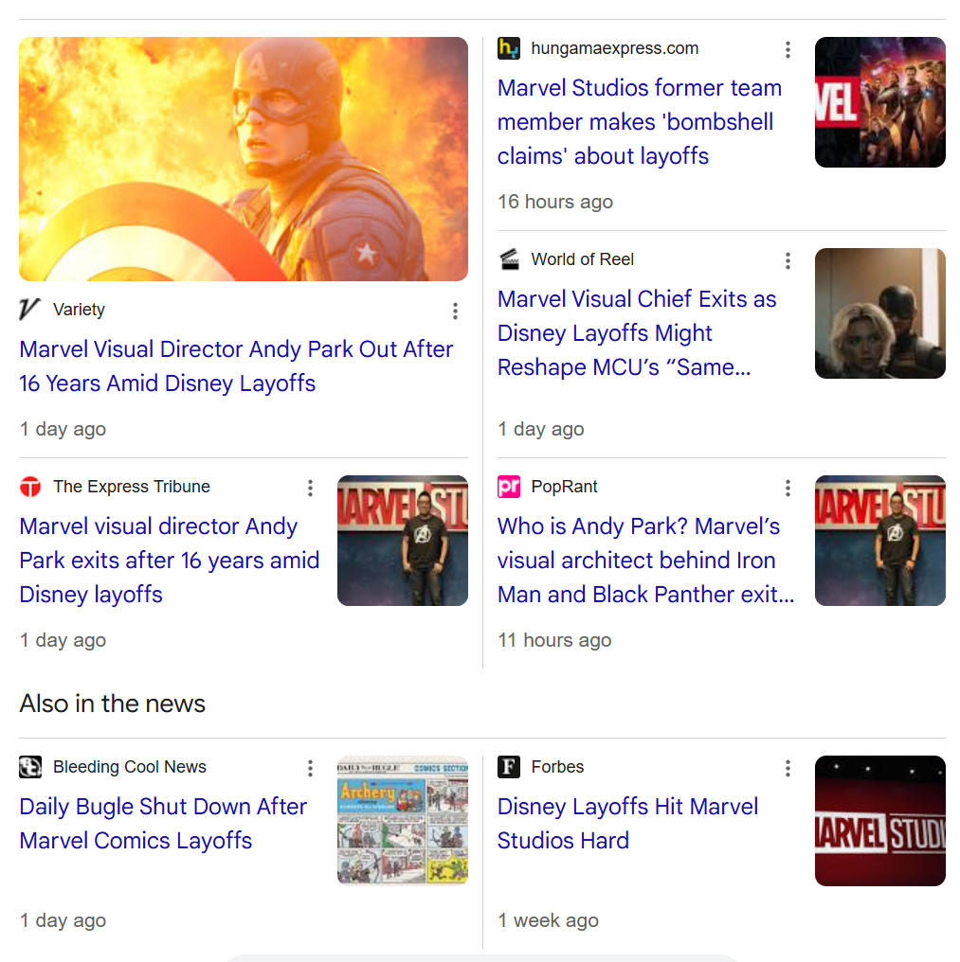Open 'Disney Layoffs Hit Marvel Studios Hard' headline
This screenshot has height=962, width=960.
pos(627,824)
